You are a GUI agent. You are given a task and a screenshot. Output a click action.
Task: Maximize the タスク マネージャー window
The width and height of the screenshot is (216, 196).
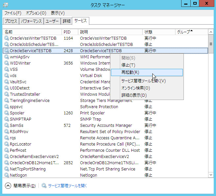(x=195, y=3)
